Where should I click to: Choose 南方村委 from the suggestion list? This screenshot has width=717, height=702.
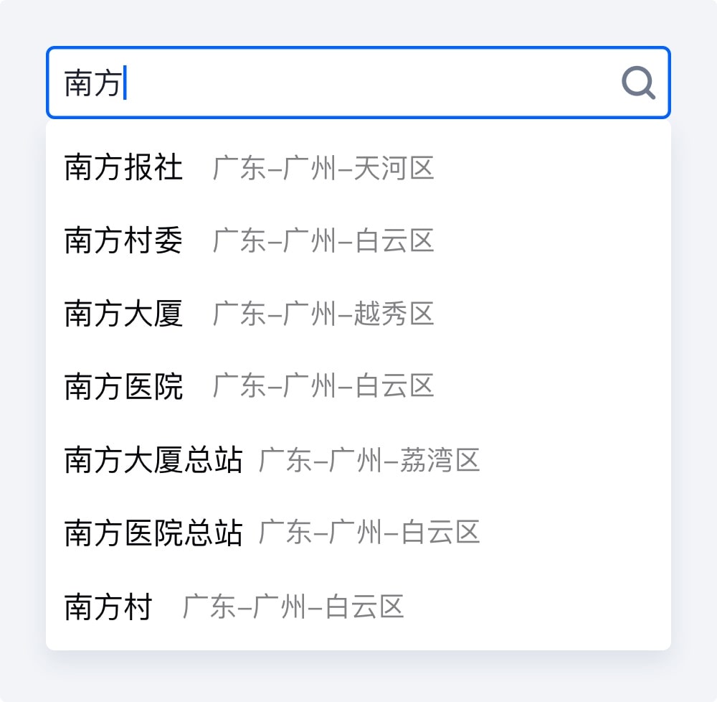123,241
